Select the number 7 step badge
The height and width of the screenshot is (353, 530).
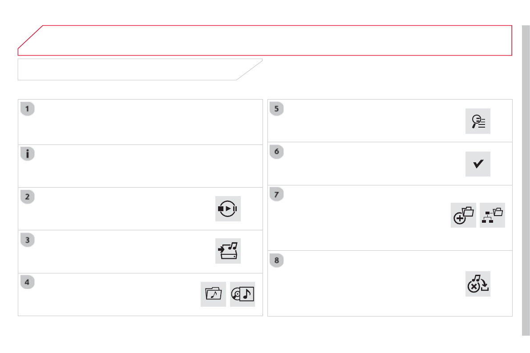(277, 195)
